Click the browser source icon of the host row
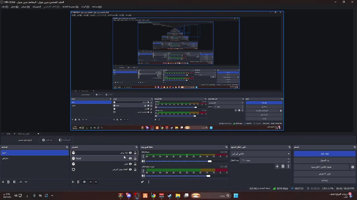 click(73, 158)
